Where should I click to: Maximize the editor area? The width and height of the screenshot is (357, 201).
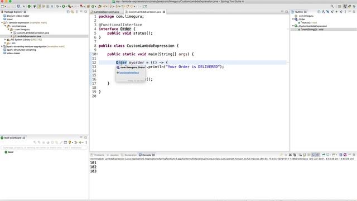point(286,12)
